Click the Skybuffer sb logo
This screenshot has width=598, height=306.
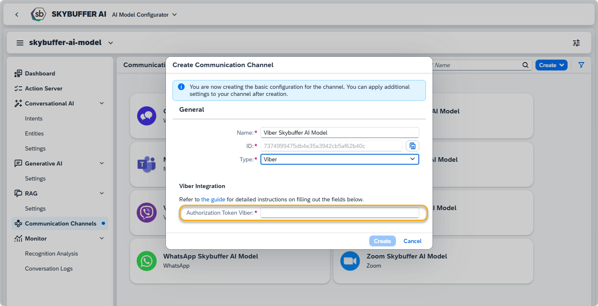[38, 14]
